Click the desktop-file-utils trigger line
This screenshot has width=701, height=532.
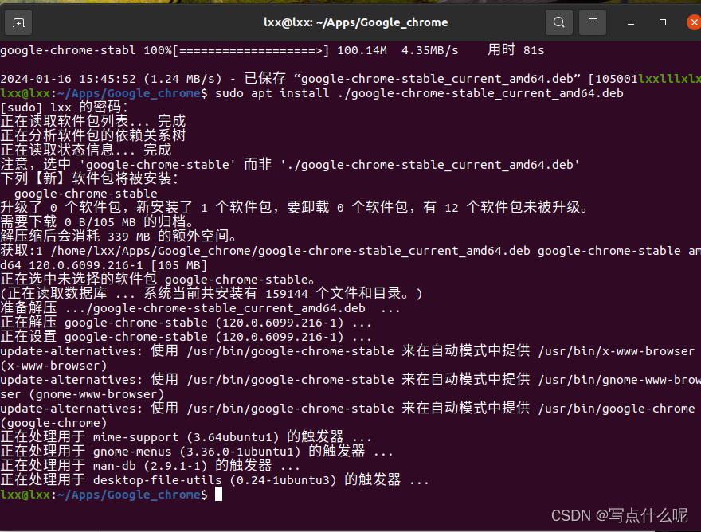pyautogui.click(x=214, y=480)
